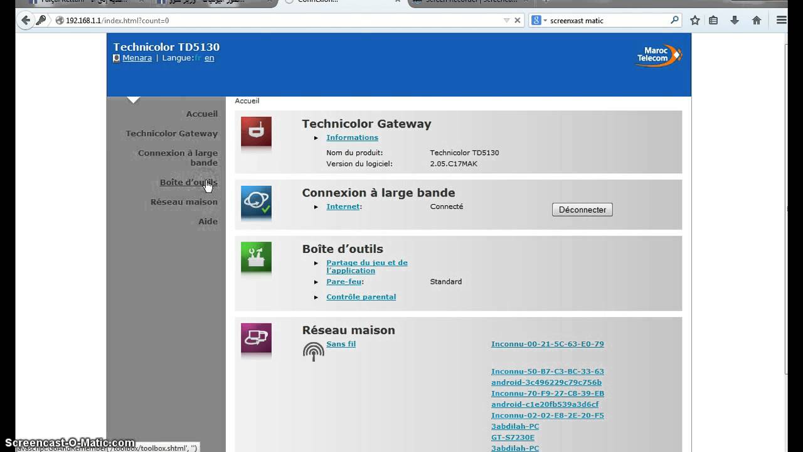Go to the browser home page icon
Viewport: 803px width, 452px height.
(x=757, y=20)
